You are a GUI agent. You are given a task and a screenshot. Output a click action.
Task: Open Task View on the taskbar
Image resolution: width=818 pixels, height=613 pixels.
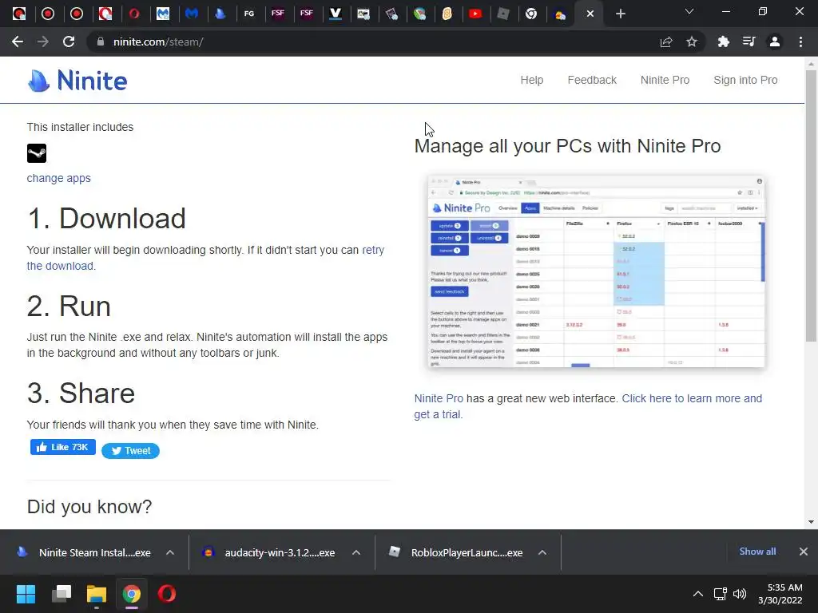point(62,594)
